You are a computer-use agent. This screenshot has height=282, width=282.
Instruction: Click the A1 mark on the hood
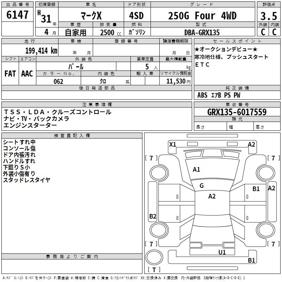click(x=196, y=170)
